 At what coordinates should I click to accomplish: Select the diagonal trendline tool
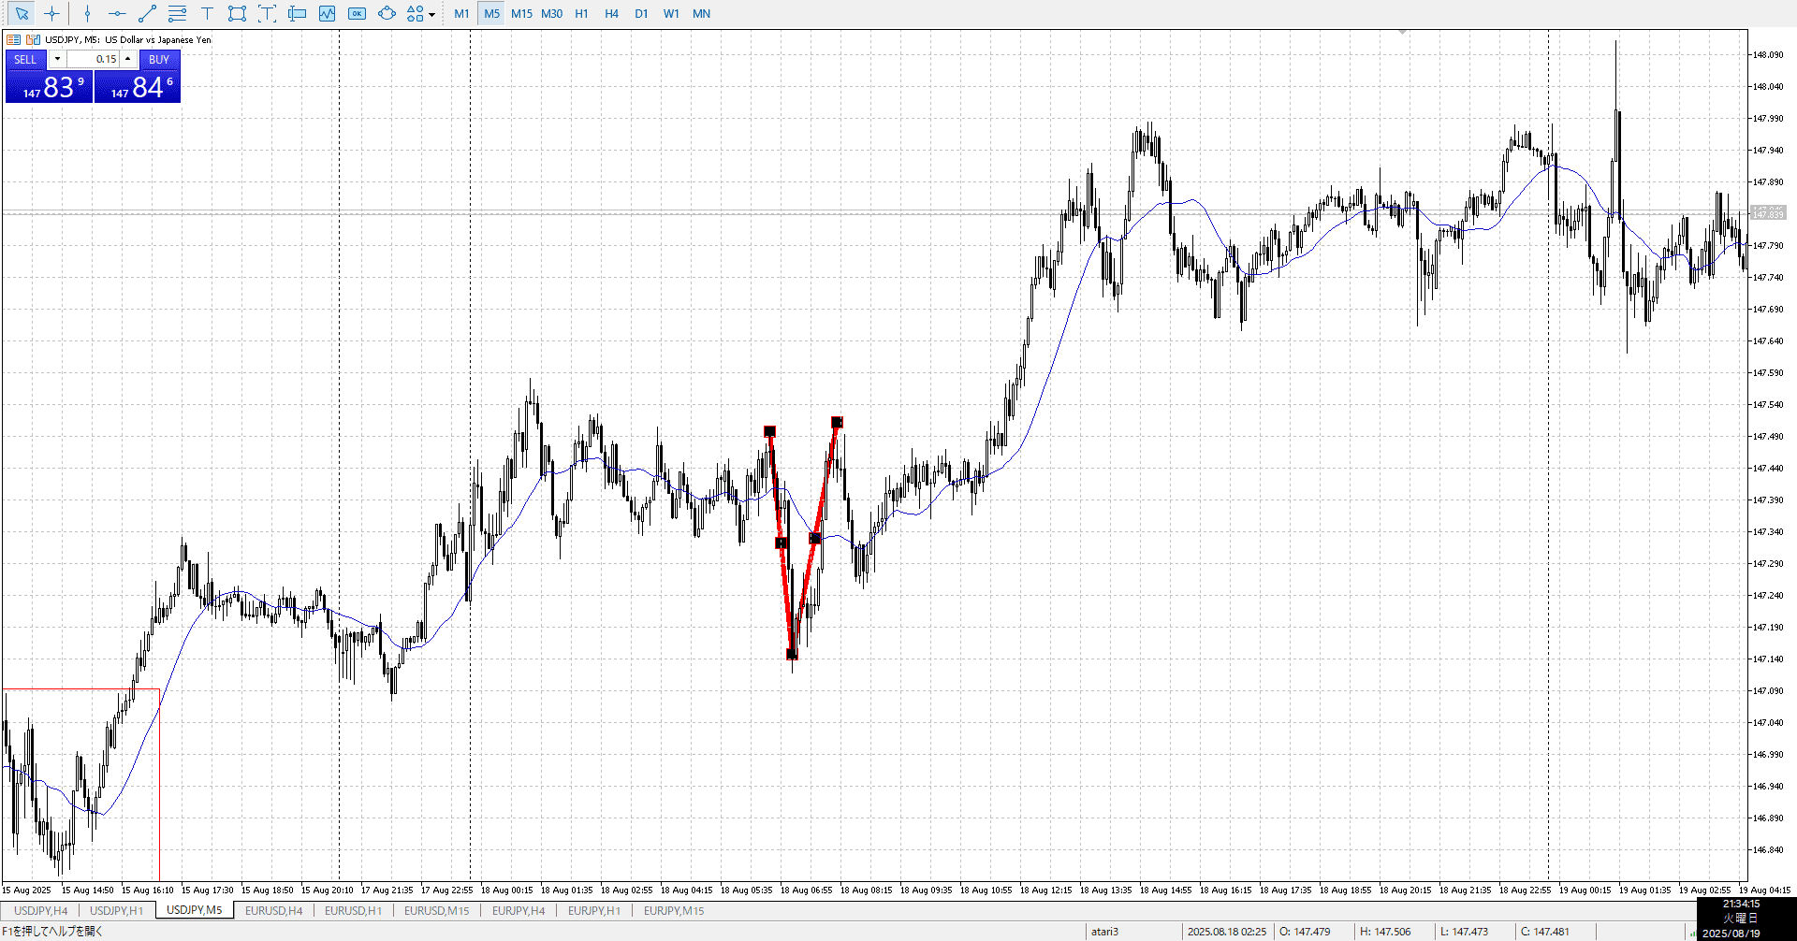pyautogui.click(x=147, y=13)
